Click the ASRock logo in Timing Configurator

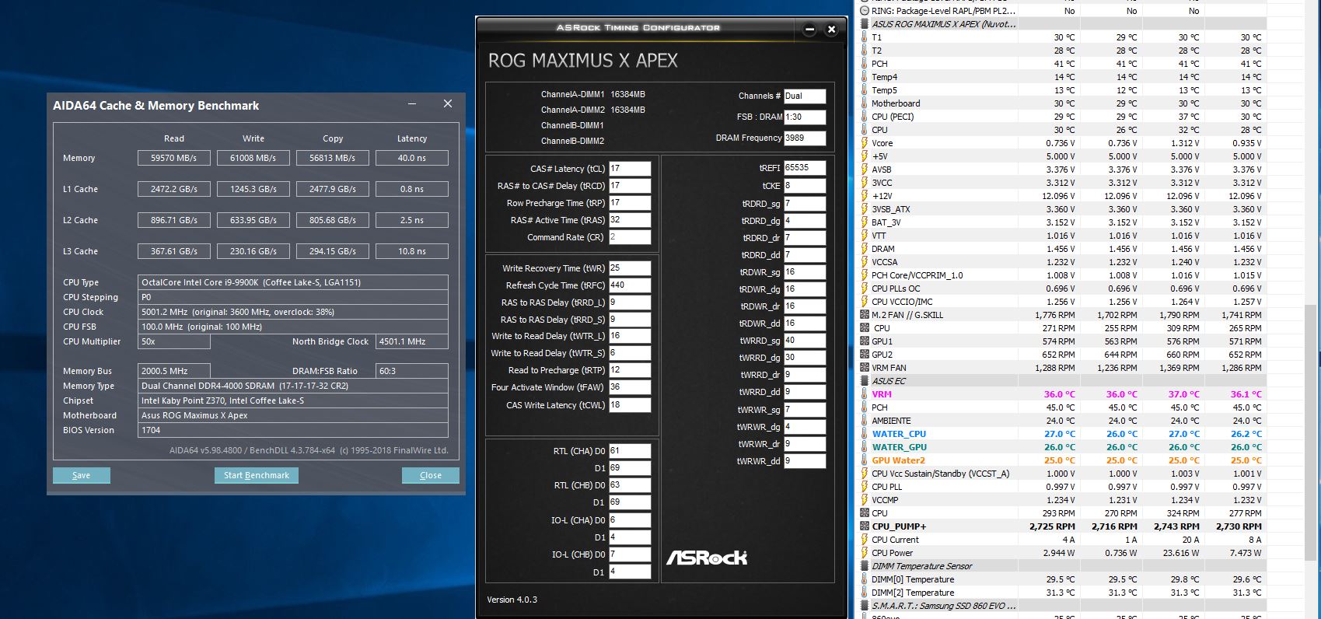click(x=707, y=558)
